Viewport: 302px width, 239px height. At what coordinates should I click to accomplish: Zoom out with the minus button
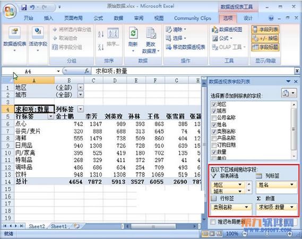point(245,234)
